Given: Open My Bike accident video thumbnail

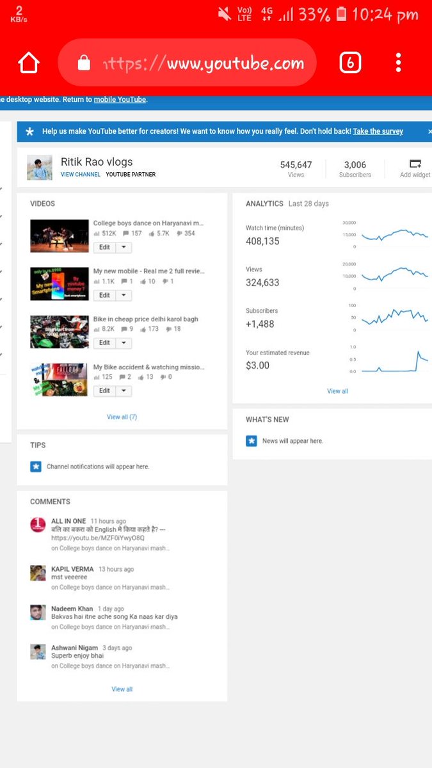Looking at the screenshot, I should [60, 380].
